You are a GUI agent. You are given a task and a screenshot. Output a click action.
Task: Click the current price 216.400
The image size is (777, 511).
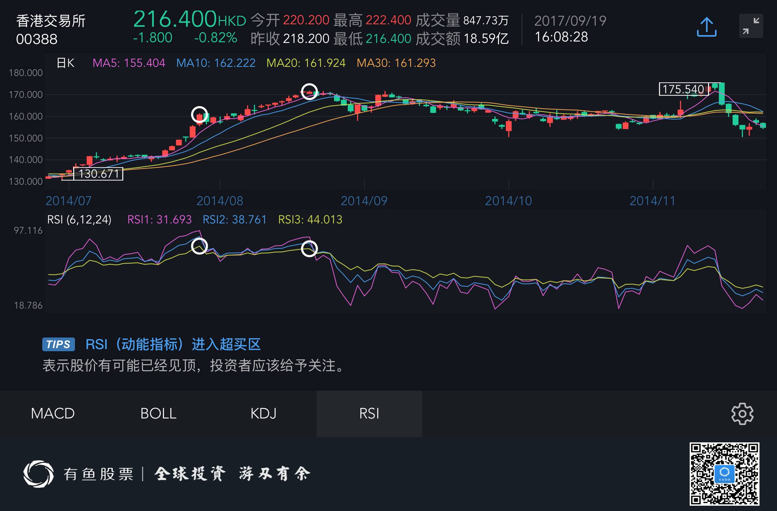pyautogui.click(x=175, y=19)
